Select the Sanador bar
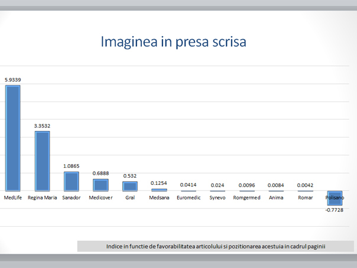The height and width of the screenshot is (268, 357). pyautogui.click(x=72, y=181)
